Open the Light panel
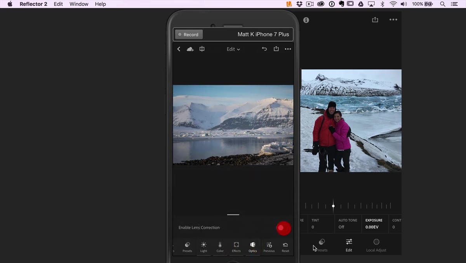Screen dimensions: 466x263 click(x=203, y=247)
